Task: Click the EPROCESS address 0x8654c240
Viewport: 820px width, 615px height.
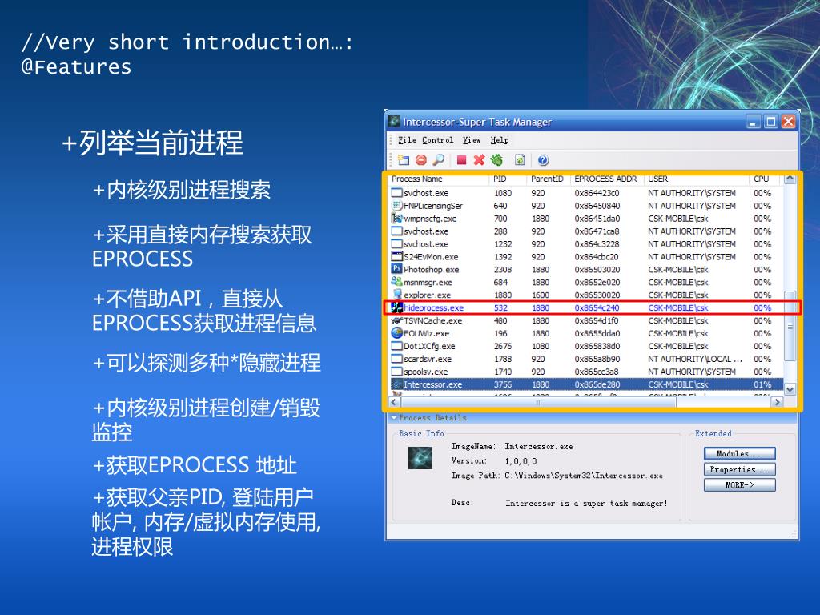Action: (597, 307)
